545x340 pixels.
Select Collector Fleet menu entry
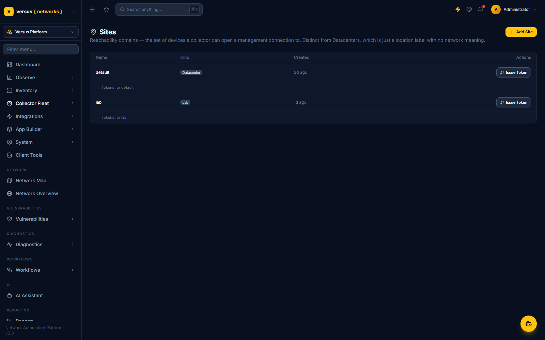pyautogui.click(x=41, y=103)
